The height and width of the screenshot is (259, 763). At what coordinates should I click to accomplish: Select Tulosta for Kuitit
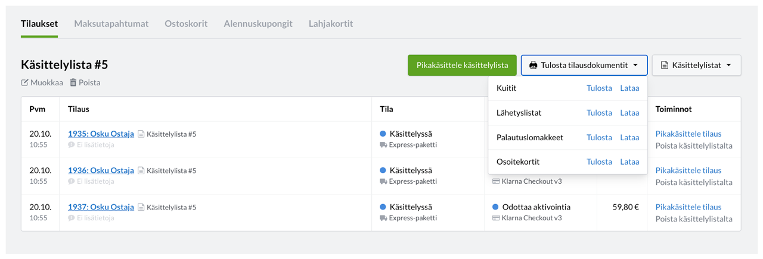coord(599,88)
